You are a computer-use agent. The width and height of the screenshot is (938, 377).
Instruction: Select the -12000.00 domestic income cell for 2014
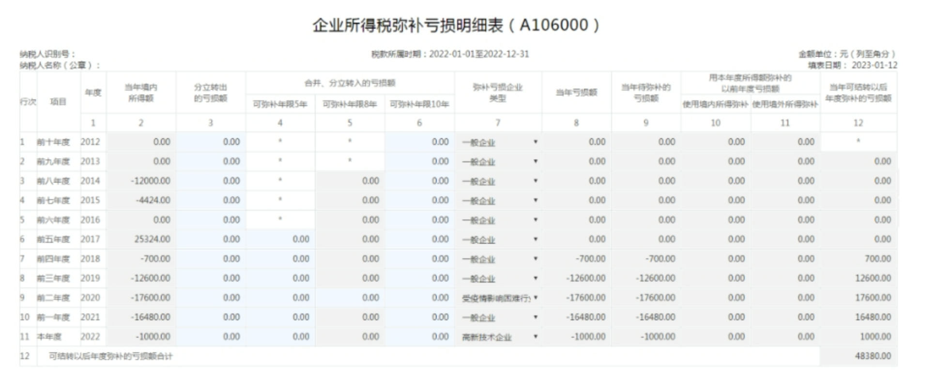[141, 181]
